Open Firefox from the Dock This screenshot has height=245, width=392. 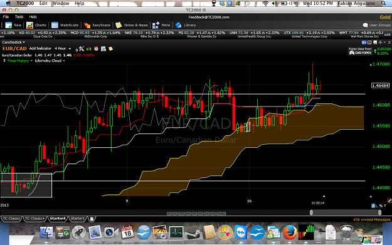click(x=290, y=232)
